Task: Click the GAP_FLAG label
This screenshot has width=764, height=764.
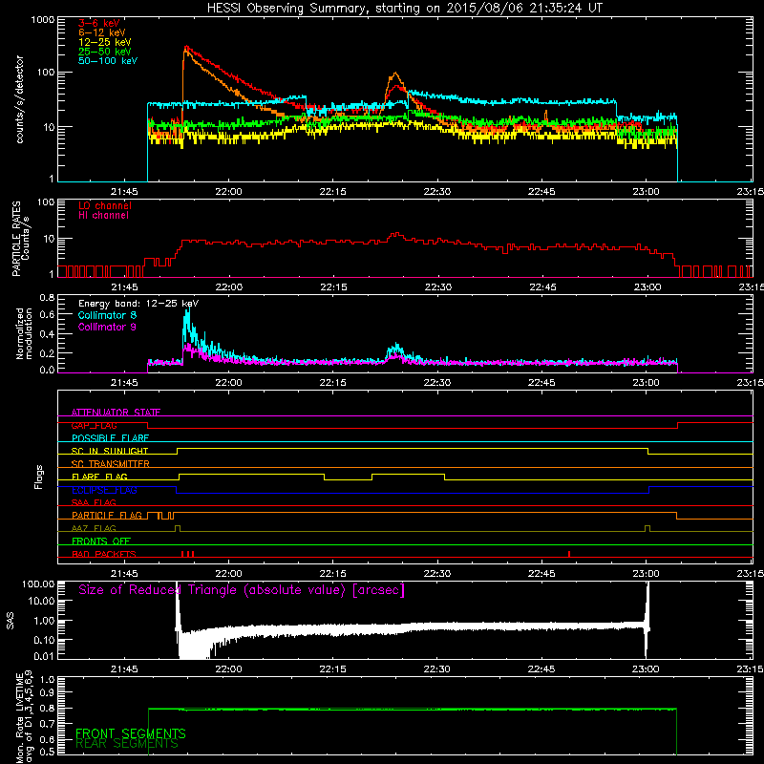Action: (94, 425)
